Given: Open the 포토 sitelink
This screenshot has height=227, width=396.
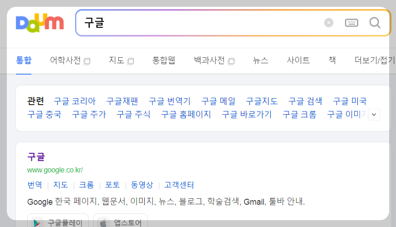Looking at the screenshot, I should click(112, 185).
